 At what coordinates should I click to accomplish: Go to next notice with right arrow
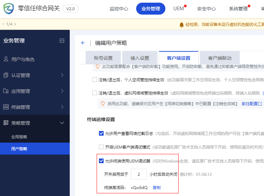click(x=15, y=24)
